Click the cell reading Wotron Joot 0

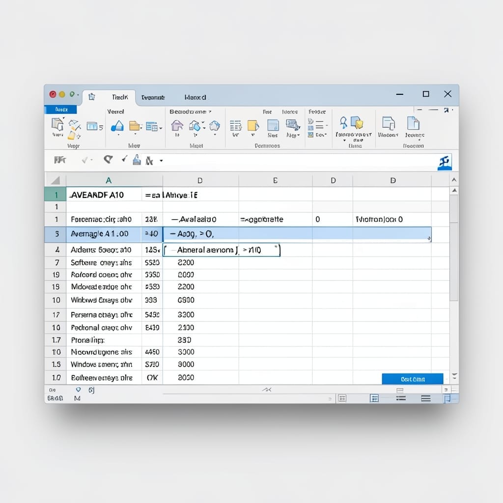pyautogui.click(x=391, y=220)
